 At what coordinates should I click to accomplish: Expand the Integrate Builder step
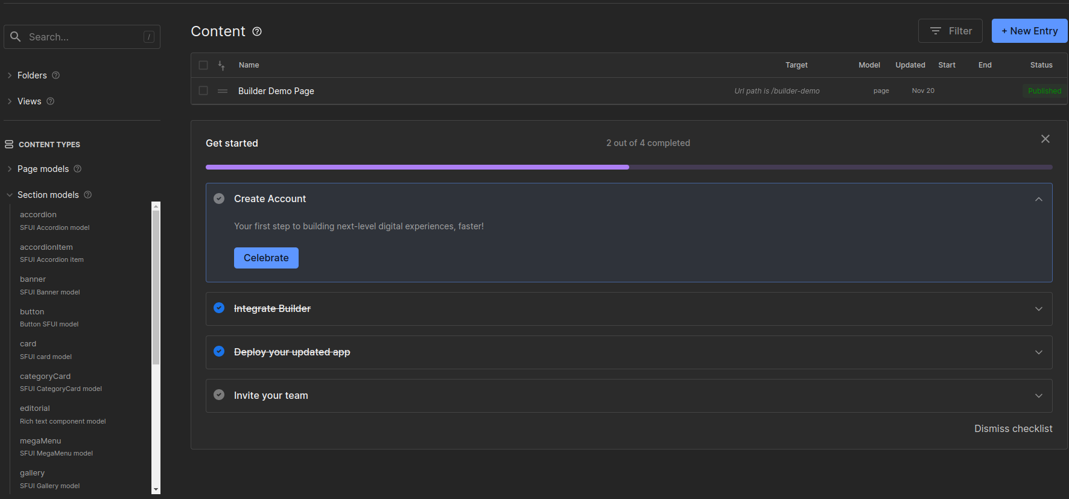pos(1038,309)
